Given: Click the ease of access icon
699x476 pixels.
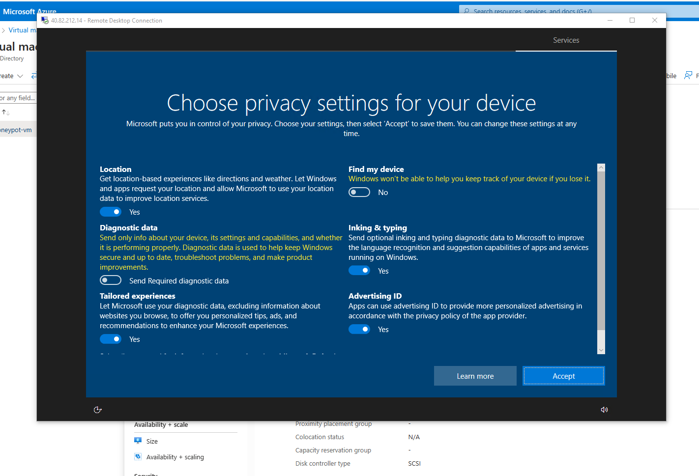Looking at the screenshot, I should [x=98, y=410].
